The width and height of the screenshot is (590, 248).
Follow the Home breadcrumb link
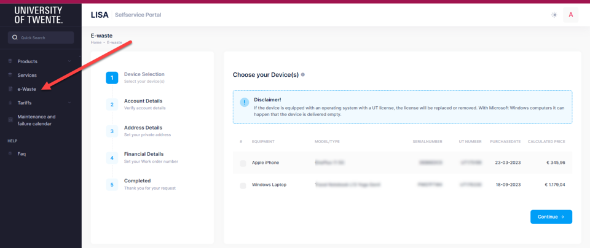[x=96, y=42]
